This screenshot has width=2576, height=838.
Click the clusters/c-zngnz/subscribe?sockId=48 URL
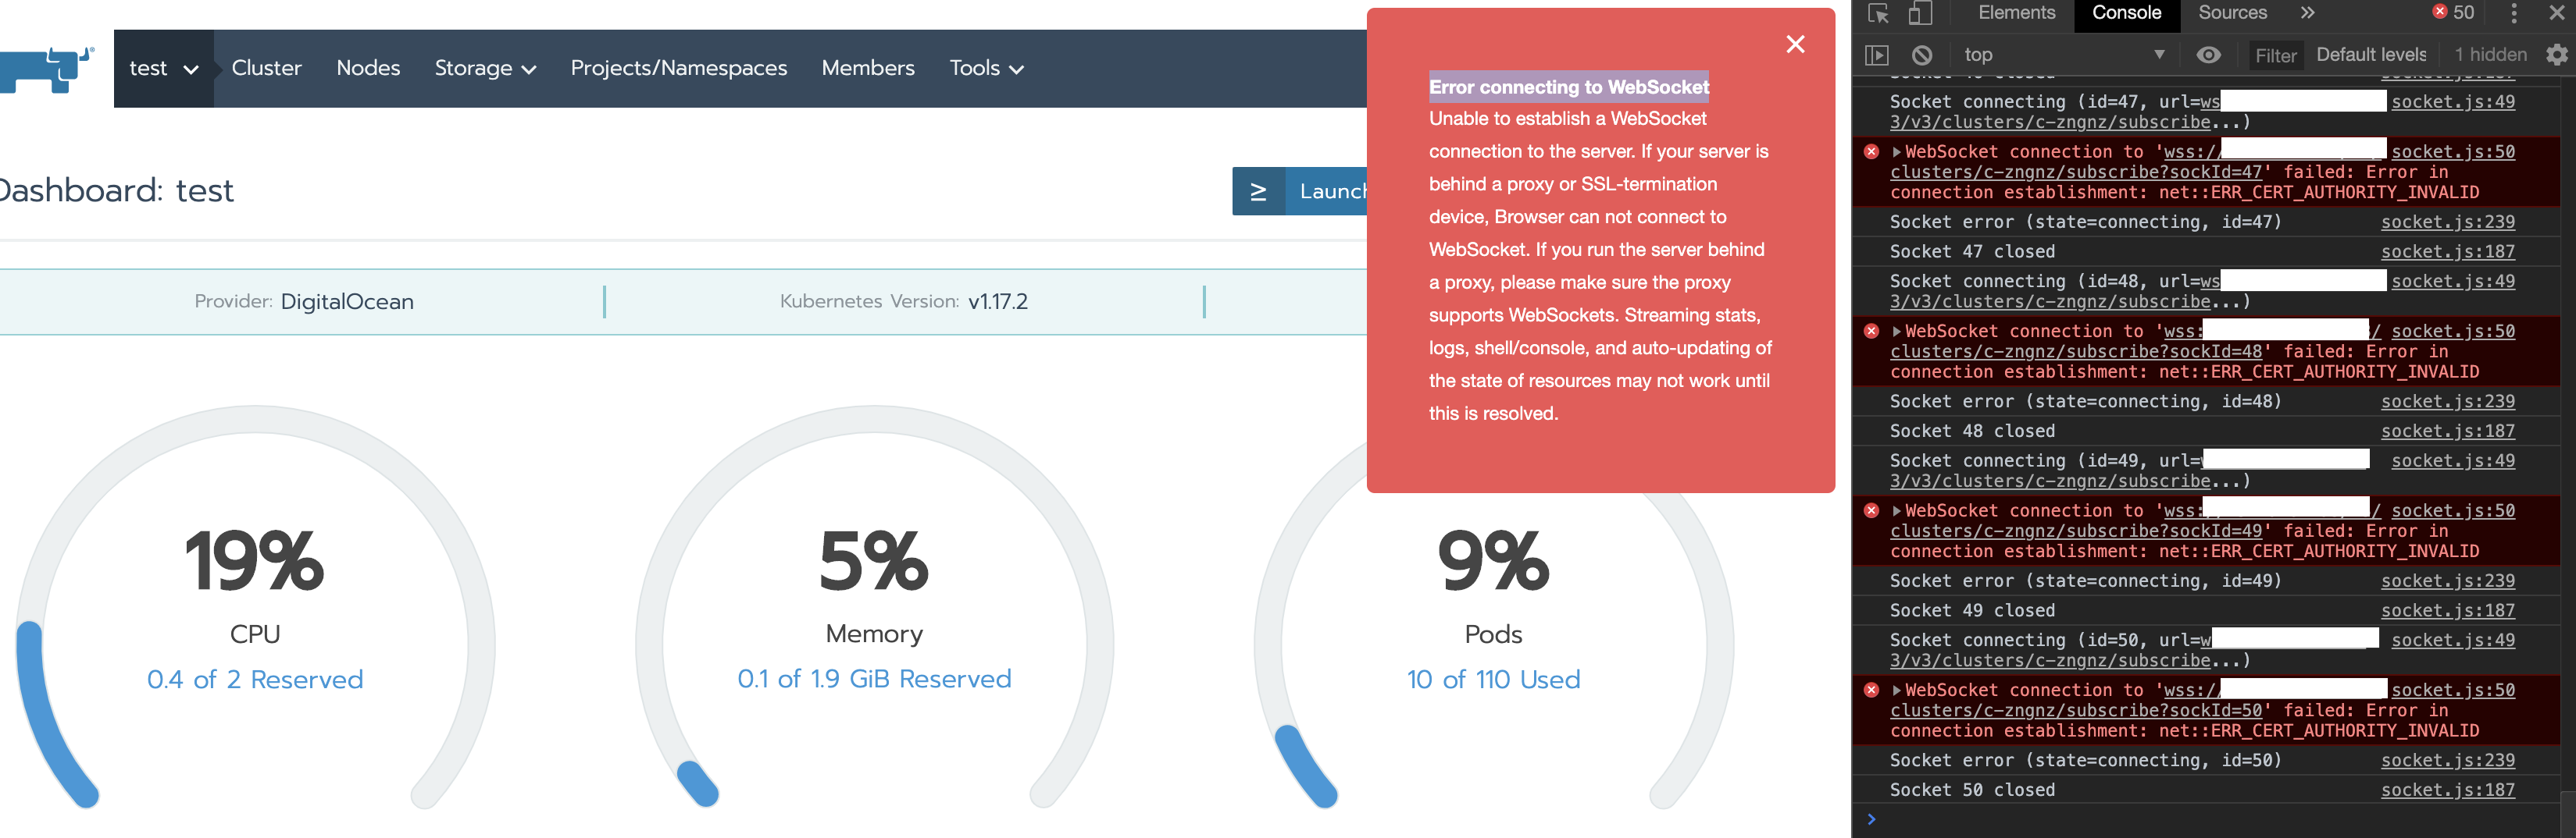click(2076, 352)
